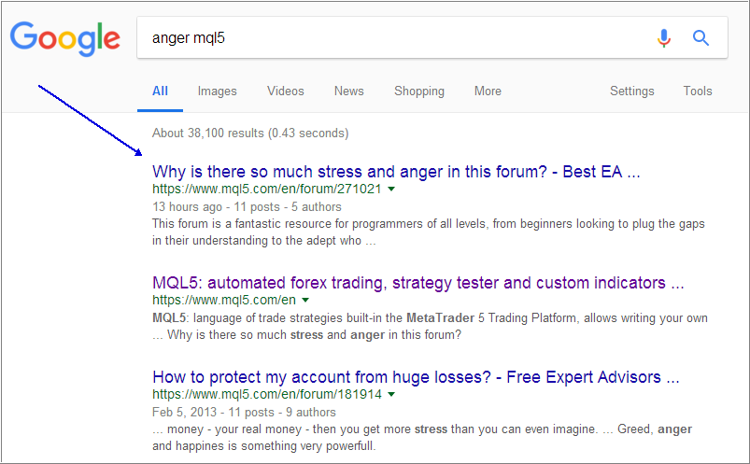Expand the More search categories menu
The width and height of the screenshot is (750, 464).
tap(488, 91)
